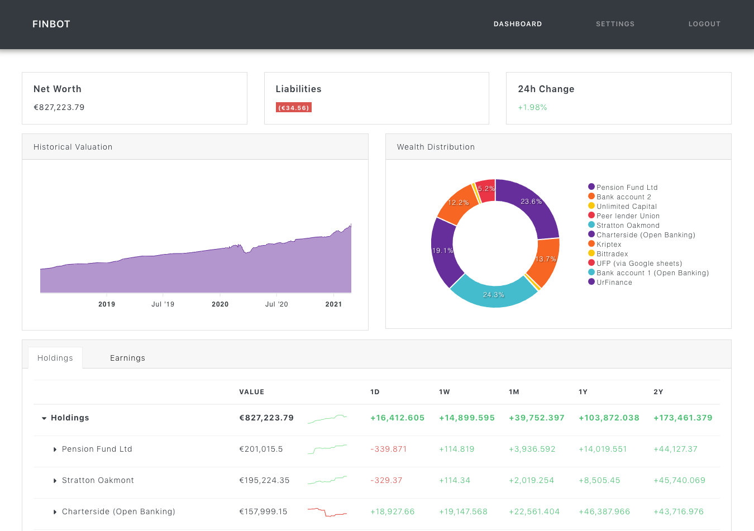Click the Bittradex legend dot
Image resolution: width=754 pixels, height=531 pixels.
pos(590,253)
